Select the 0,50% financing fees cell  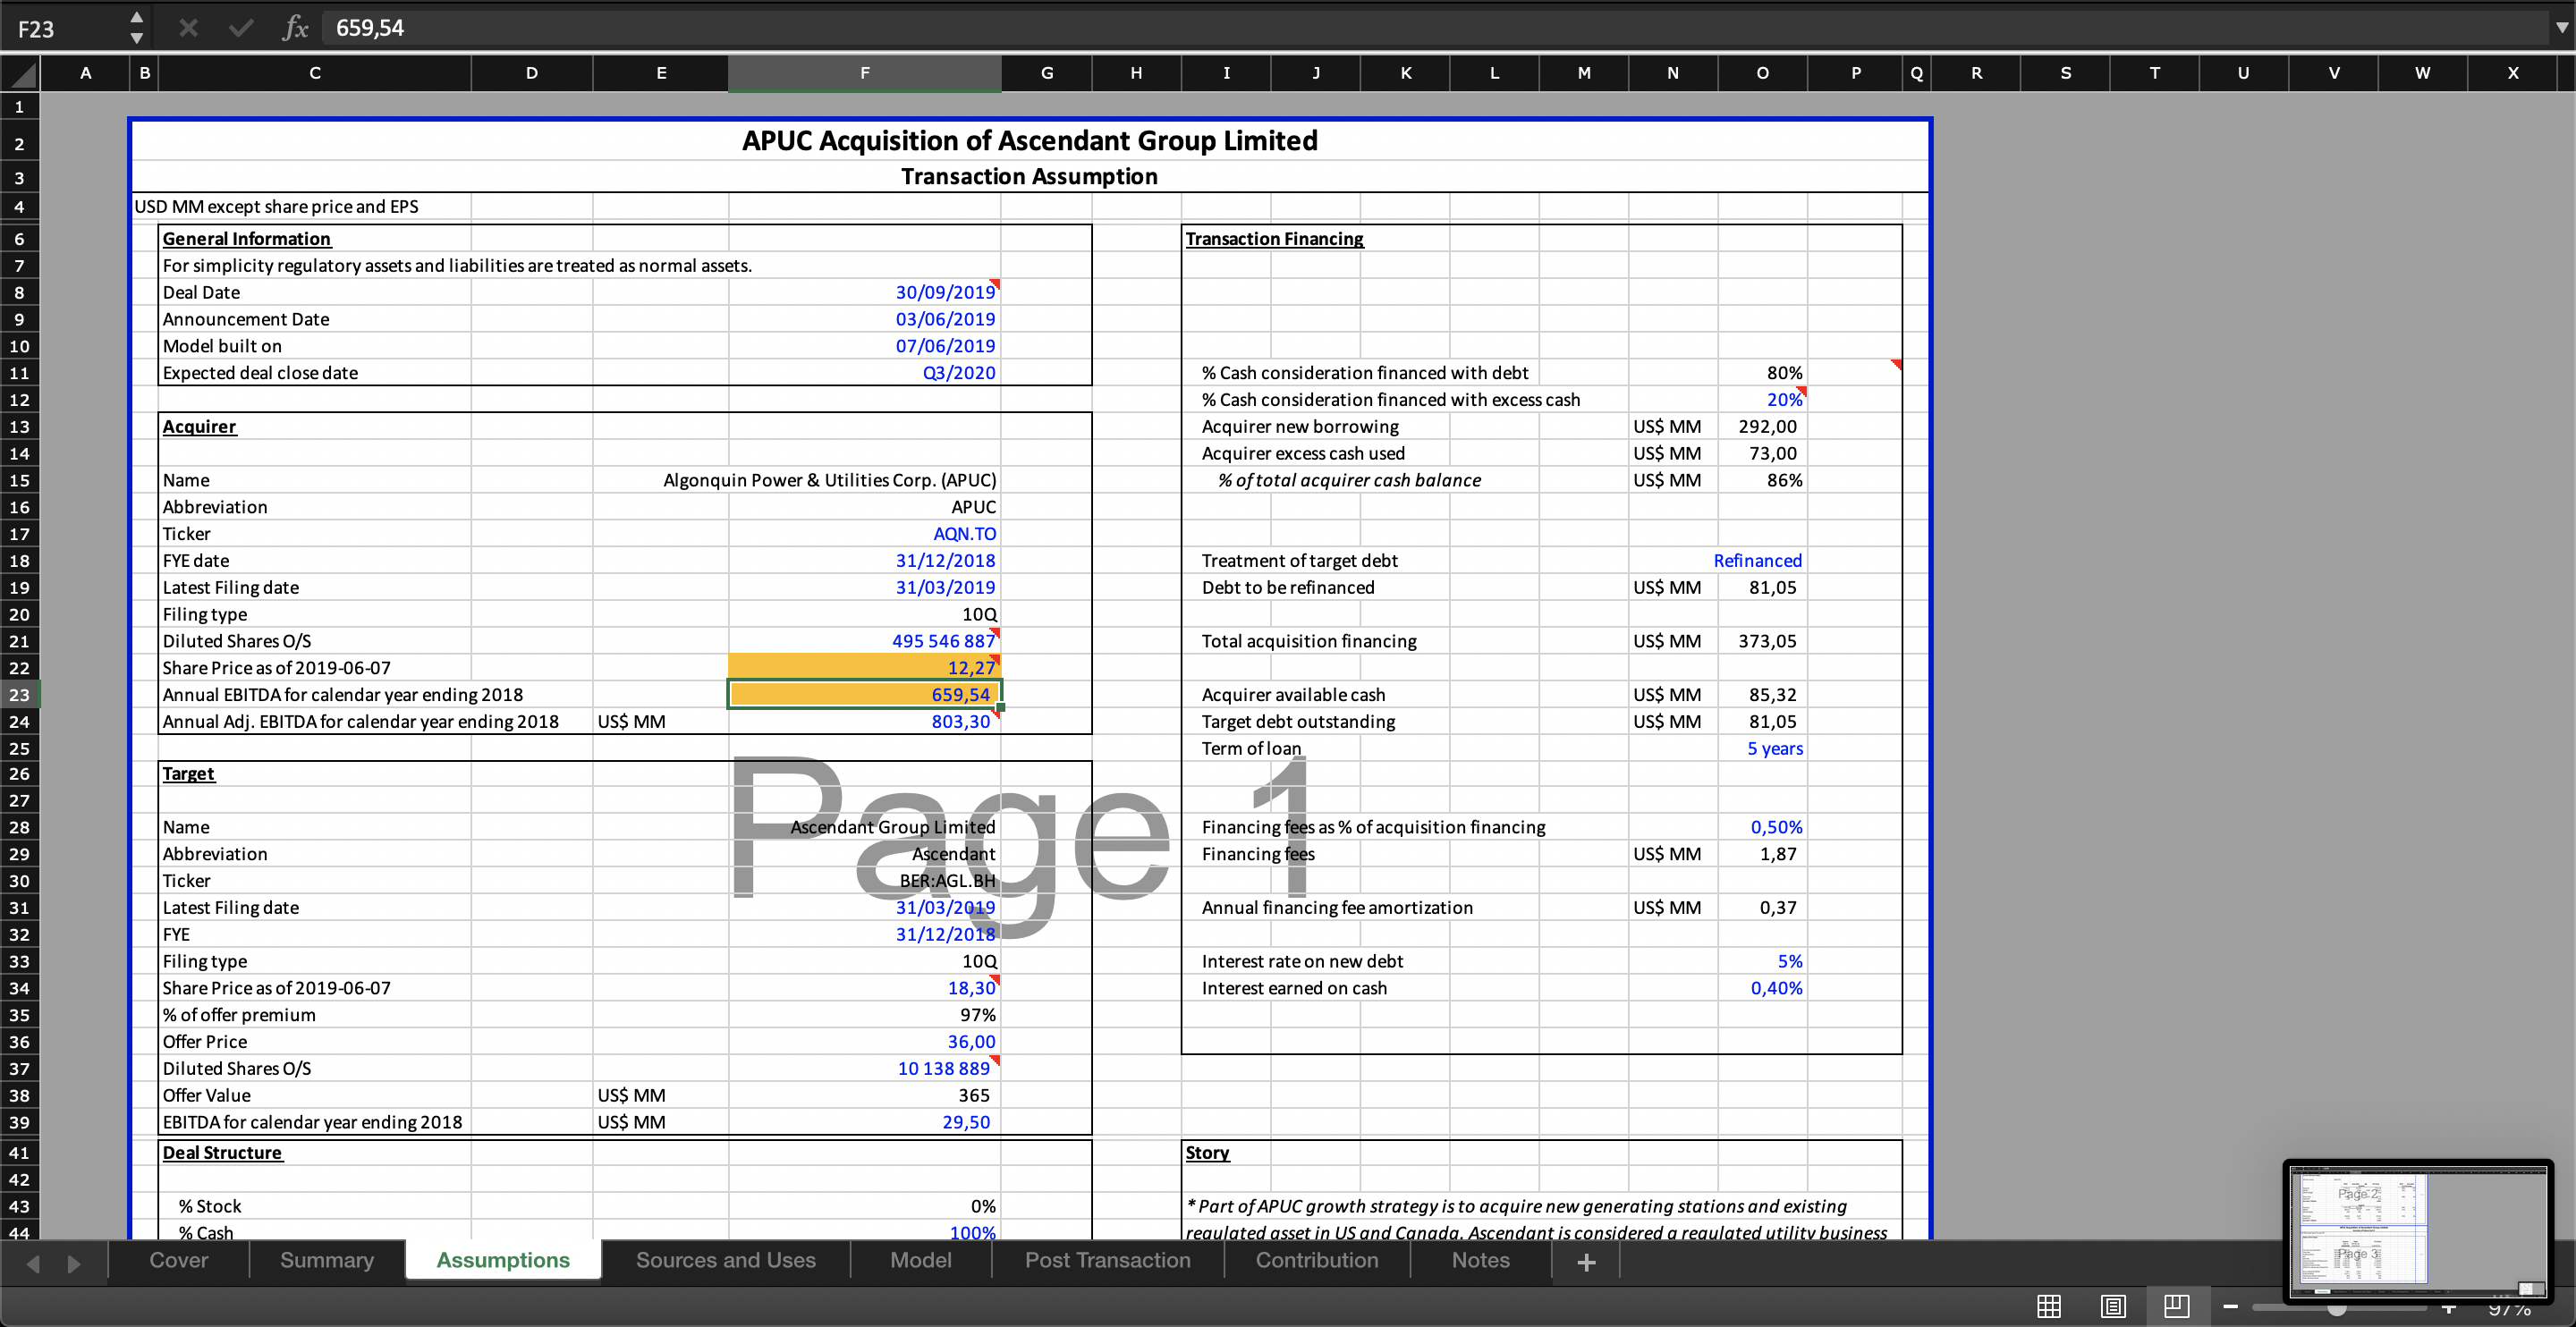1763,827
